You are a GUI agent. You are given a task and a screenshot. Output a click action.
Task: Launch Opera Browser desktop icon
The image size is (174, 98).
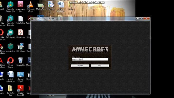pyautogui.click(x=10, y=62)
